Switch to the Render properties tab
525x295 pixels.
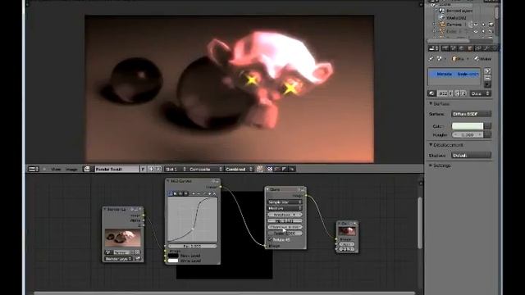coord(445,48)
